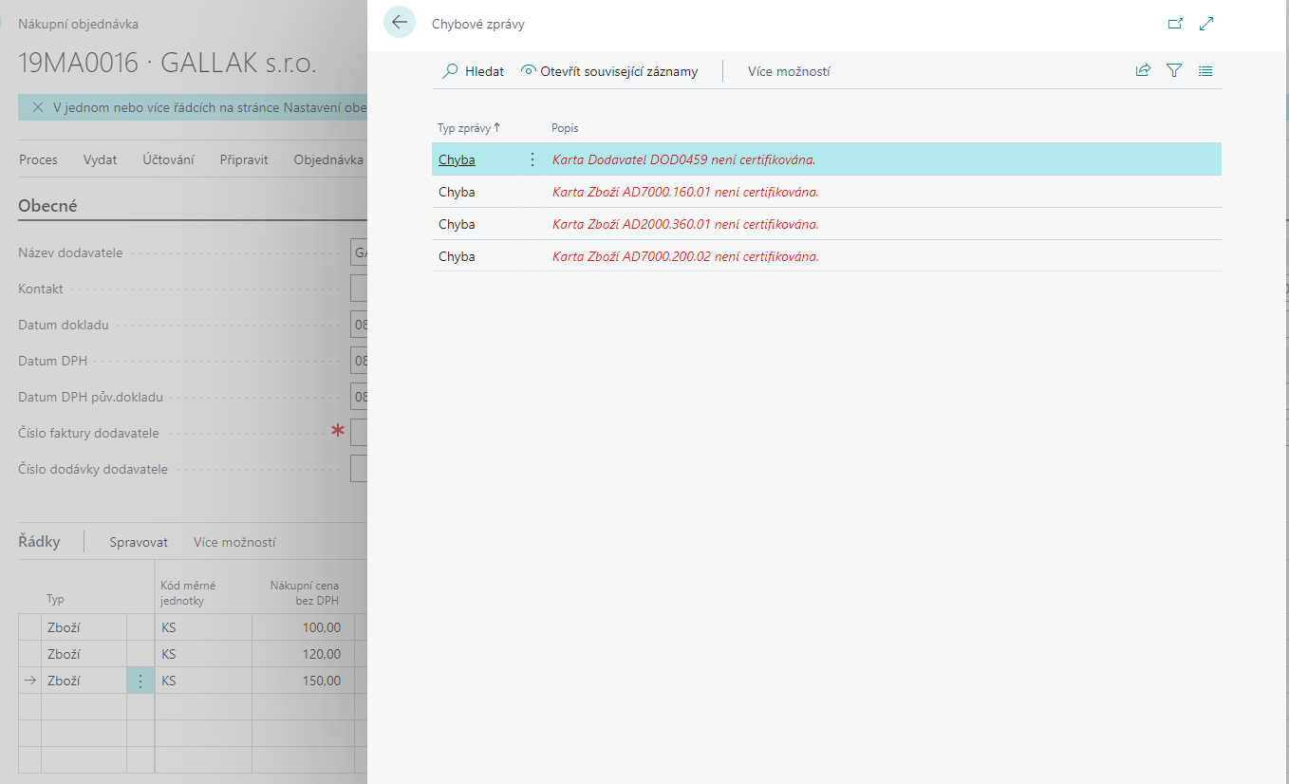Select the error for Zboží AD2000.360.01

tap(684, 224)
